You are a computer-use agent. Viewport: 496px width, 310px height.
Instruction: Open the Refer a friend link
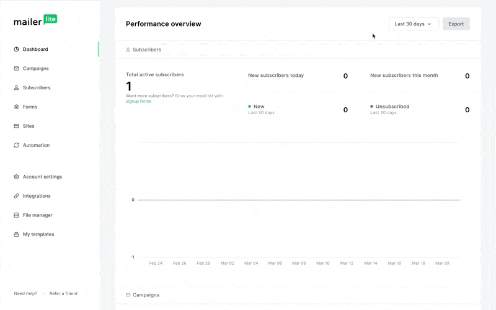[63, 294]
